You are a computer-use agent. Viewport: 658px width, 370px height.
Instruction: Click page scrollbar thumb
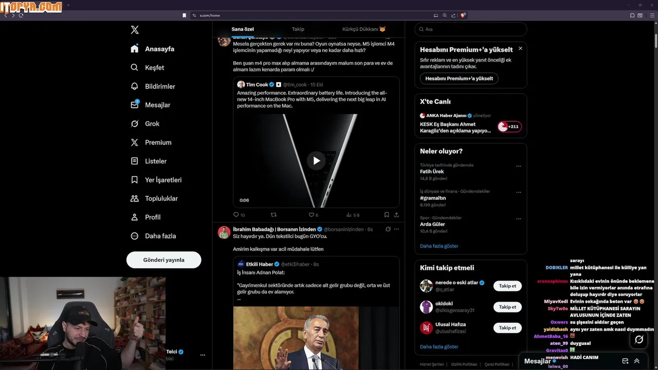pos(655,40)
